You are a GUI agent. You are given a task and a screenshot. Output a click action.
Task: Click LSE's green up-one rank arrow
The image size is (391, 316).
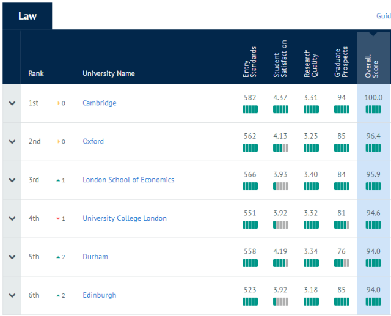click(58, 180)
